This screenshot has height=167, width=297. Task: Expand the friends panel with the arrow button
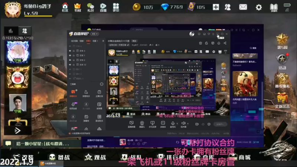pos(17,131)
